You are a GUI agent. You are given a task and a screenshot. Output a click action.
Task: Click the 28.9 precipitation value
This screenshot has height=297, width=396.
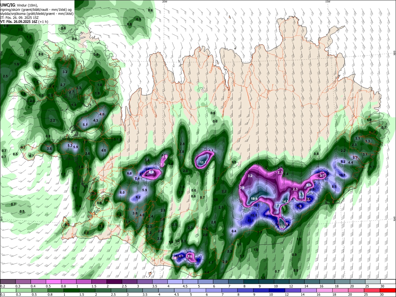point(282,227)
